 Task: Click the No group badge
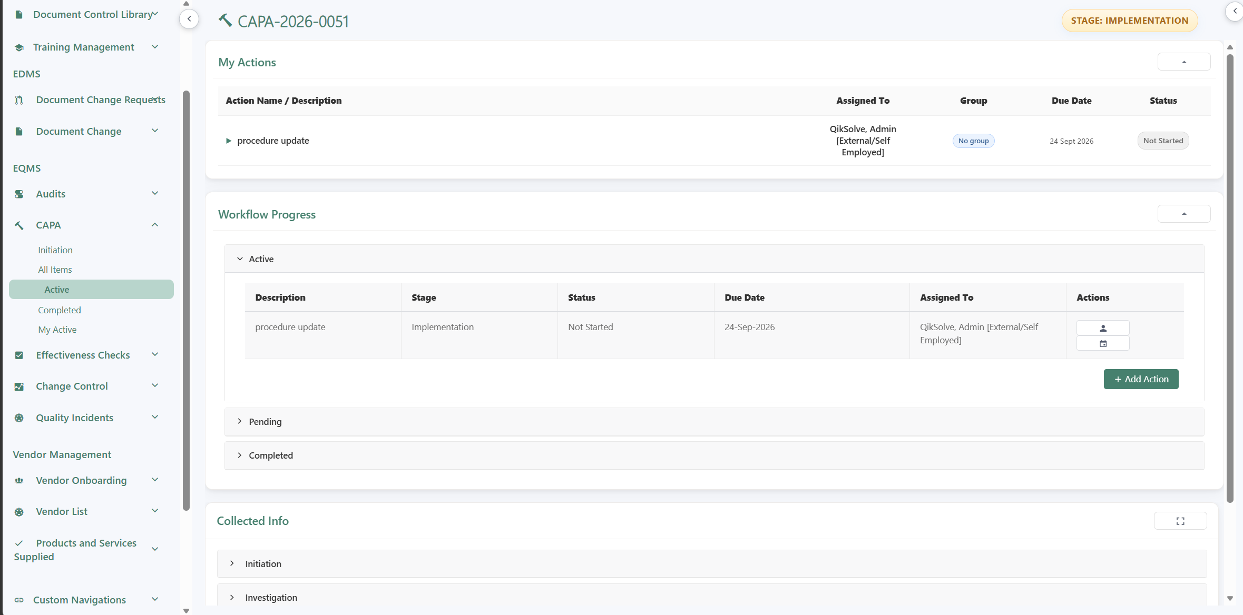click(x=973, y=141)
